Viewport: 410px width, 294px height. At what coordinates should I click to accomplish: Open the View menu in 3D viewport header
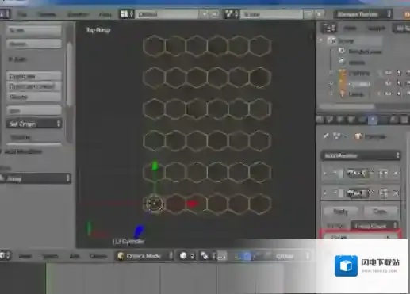point(25,256)
